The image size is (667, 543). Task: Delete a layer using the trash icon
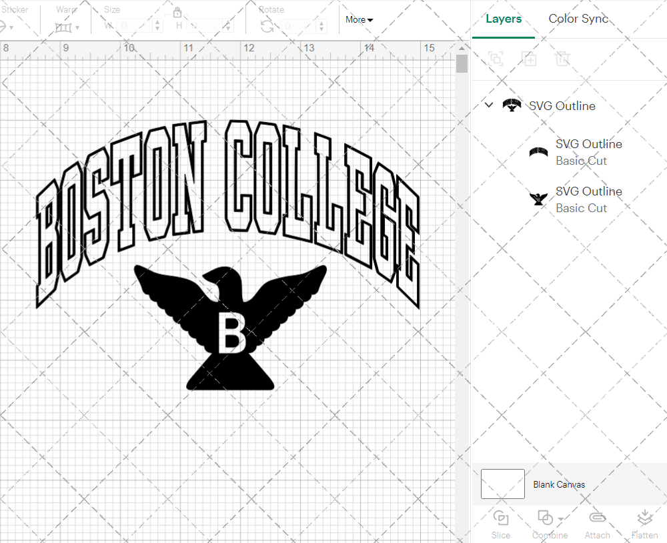[563, 59]
